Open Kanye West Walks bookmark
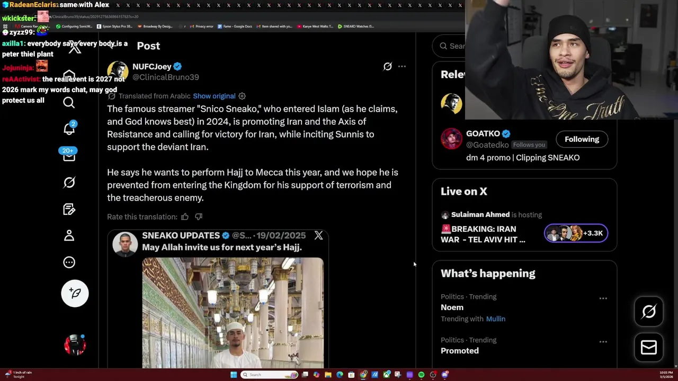The width and height of the screenshot is (678, 381). point(315,26)
